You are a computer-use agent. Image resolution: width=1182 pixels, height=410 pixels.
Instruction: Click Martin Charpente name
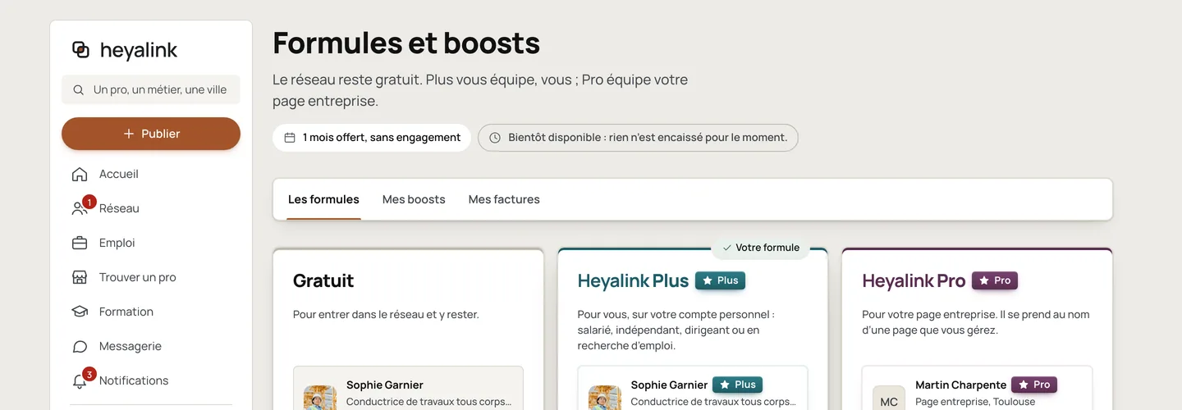coord(961,385)
